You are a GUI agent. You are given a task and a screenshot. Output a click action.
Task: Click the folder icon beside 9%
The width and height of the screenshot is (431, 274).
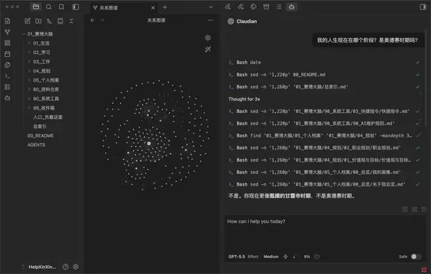click(x=317, y=256)
